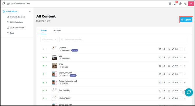
Task: Open the hamburger menu beside WizCommerce
Action: pos(8,4)
